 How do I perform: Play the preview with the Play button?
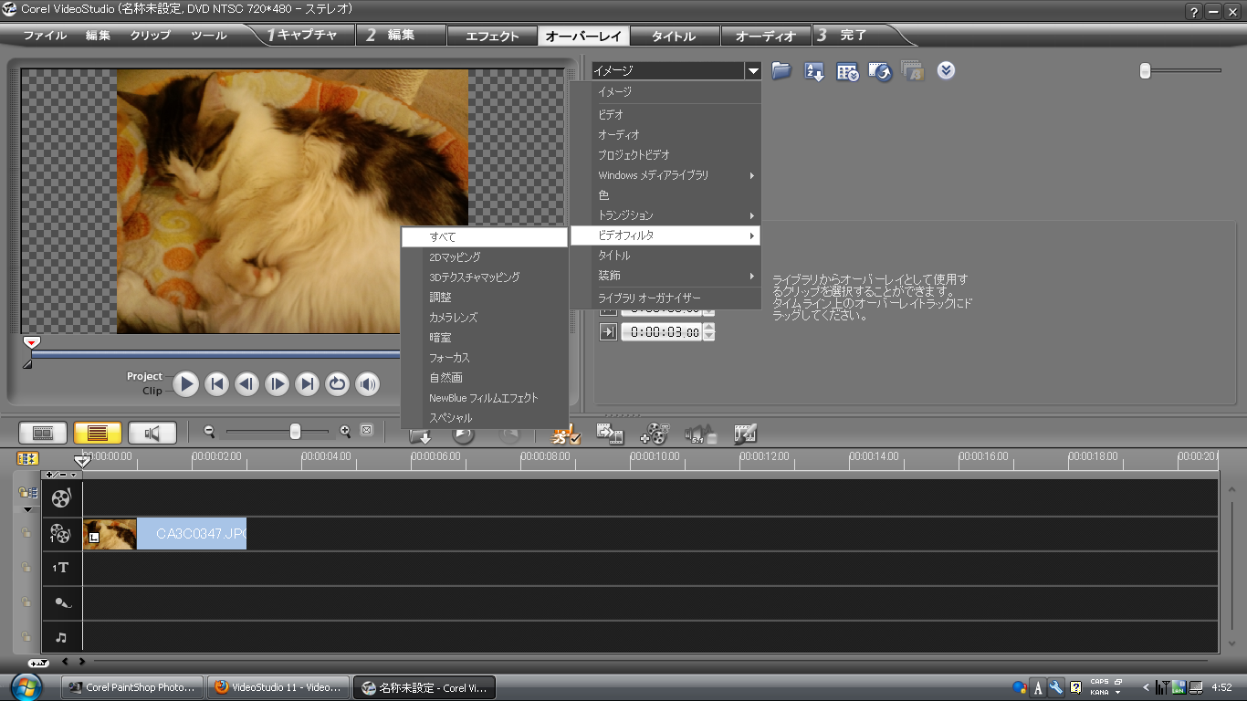(x=186, y=384)
